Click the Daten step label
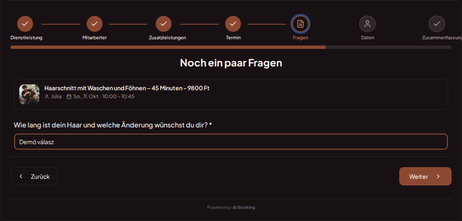 (368, 38)
